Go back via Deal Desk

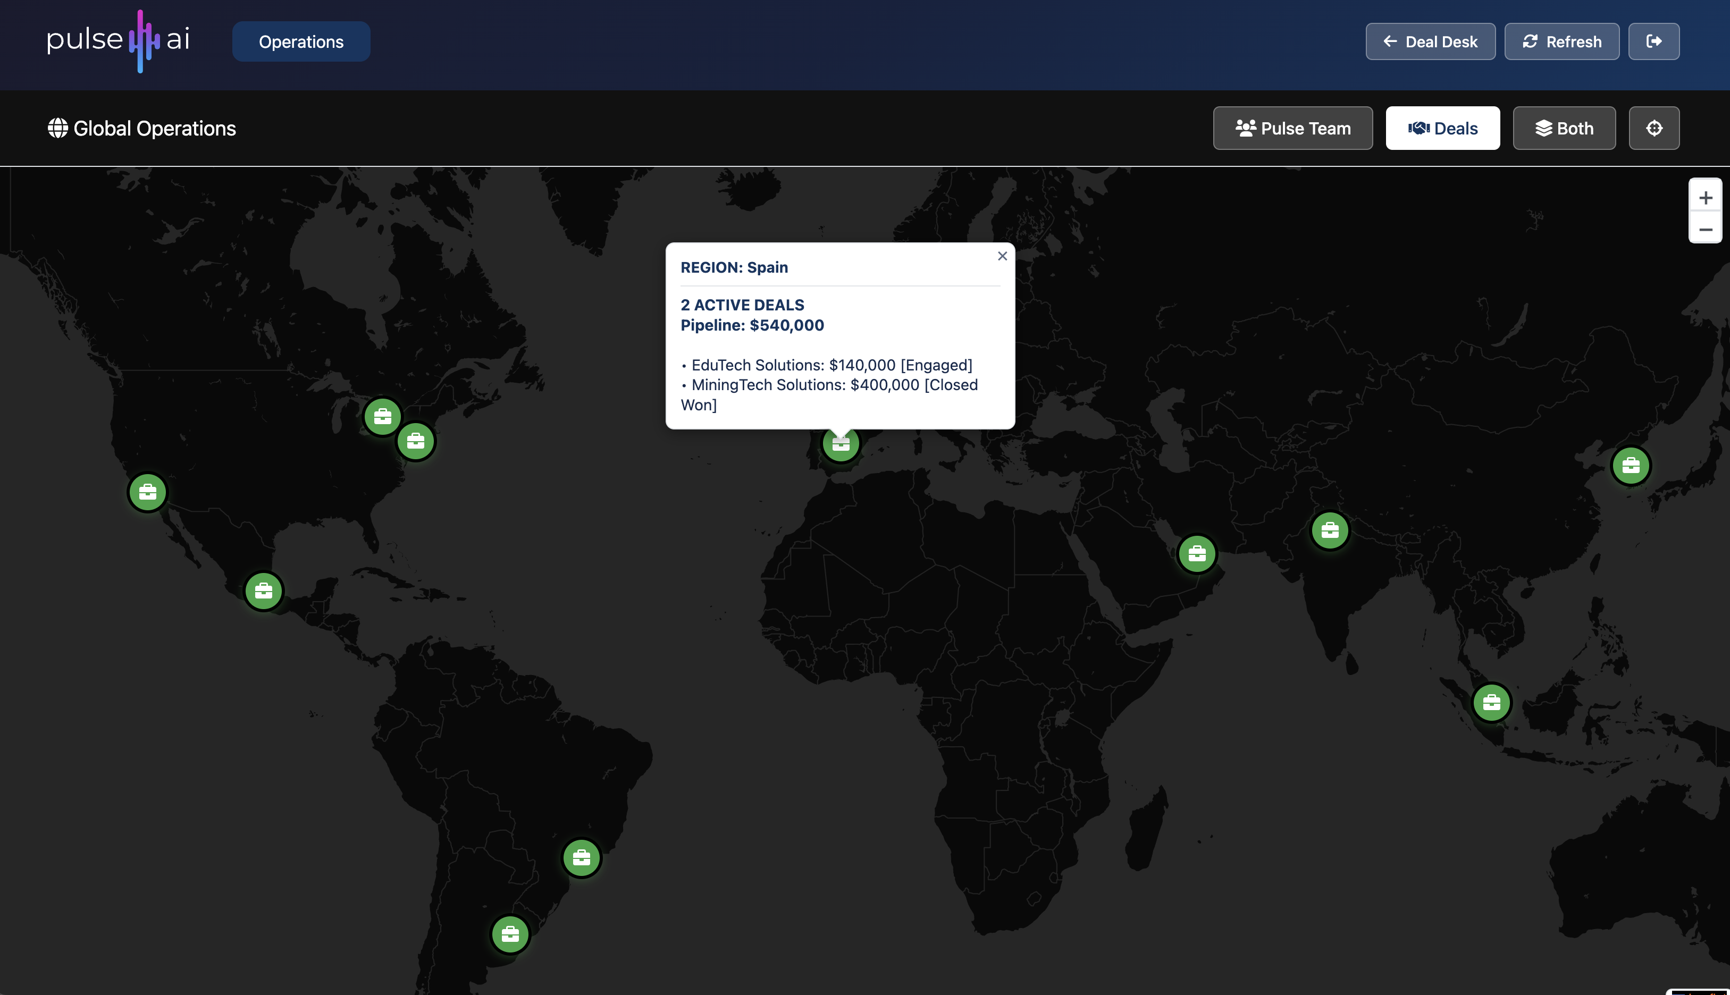click(x=1430, y=41)
